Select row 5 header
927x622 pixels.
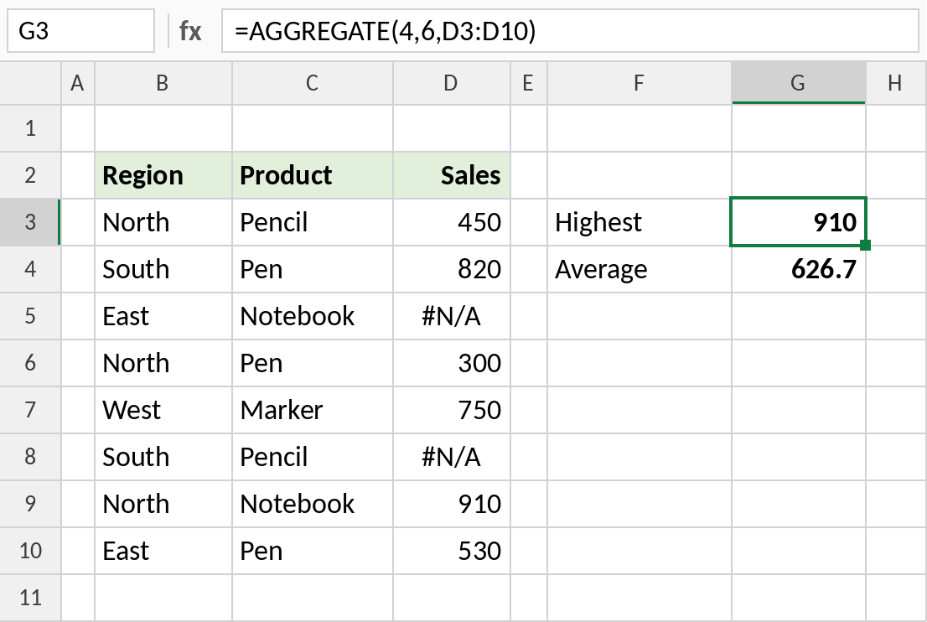point(30,316)
